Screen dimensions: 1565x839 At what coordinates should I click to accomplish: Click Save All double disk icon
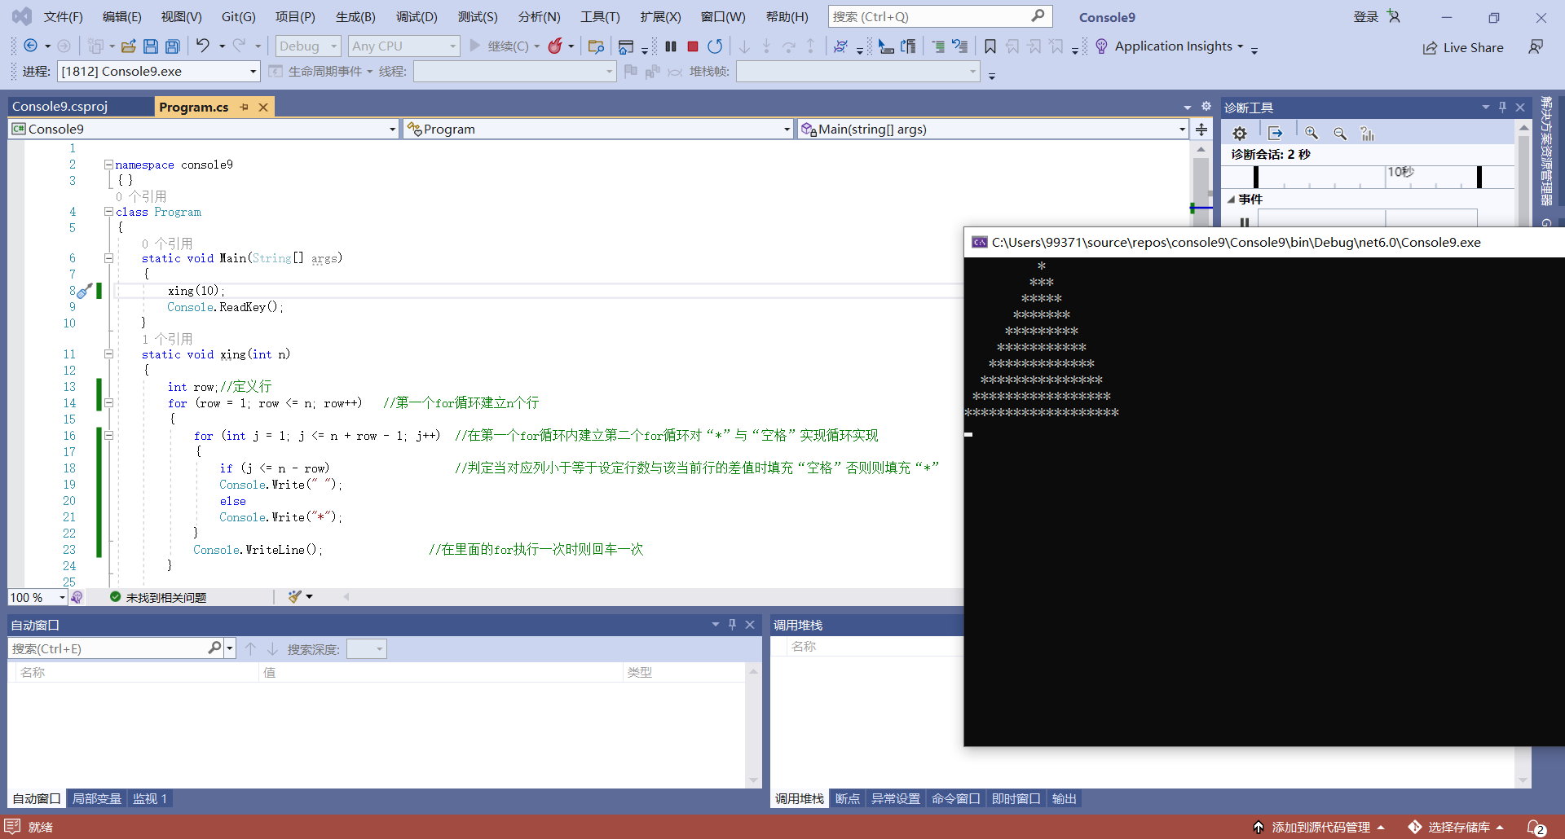coord(173,46)
